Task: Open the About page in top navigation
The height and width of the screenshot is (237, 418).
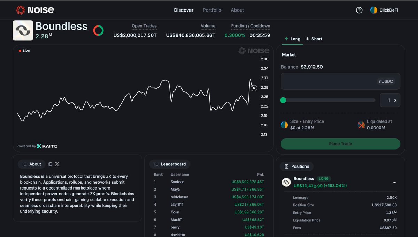Action: click(x=237, y=10)
